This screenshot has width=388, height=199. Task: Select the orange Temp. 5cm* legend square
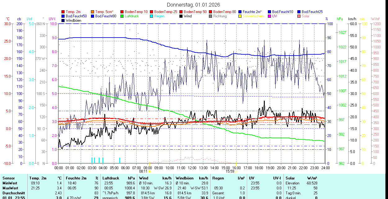click(93, 12)
